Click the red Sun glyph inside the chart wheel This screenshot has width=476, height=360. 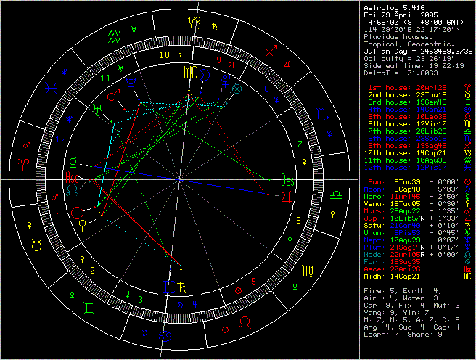tap(77, 213)
